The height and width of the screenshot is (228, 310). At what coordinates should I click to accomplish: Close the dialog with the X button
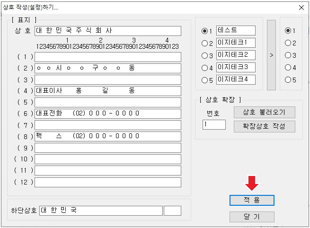click(x=301, y=8)
